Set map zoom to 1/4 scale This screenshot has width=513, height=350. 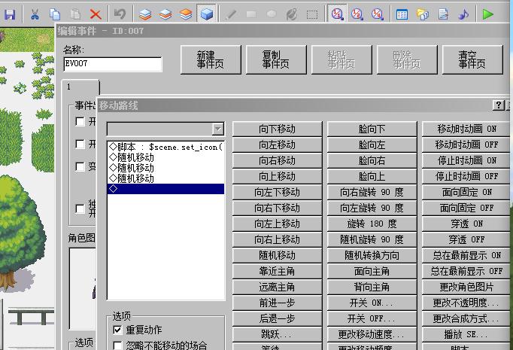377,14
